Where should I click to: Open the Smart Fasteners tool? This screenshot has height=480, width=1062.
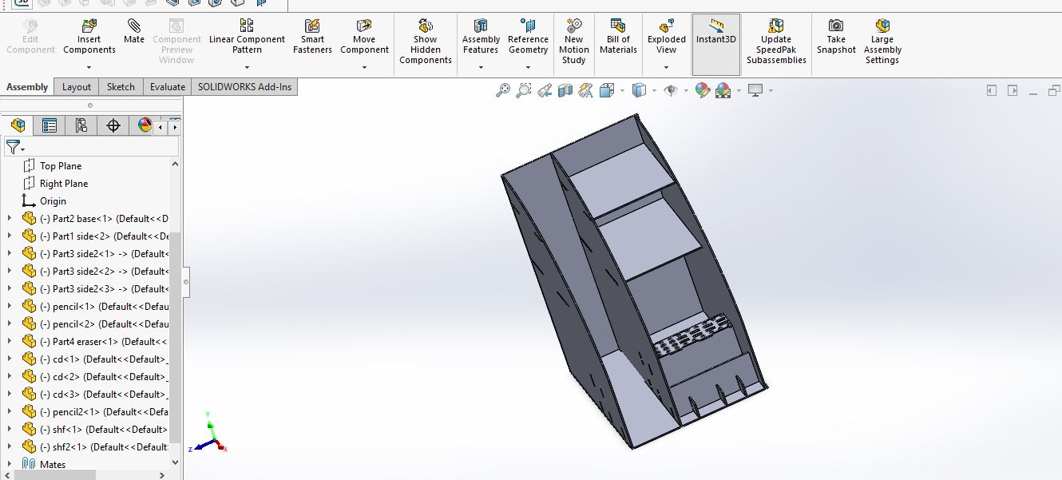click(x=312, y=38)
